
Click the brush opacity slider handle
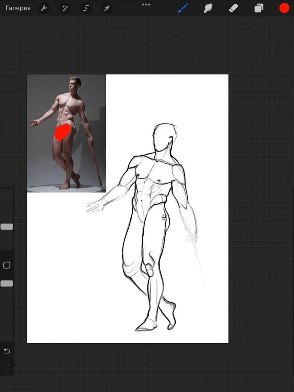tap(7, 284)
